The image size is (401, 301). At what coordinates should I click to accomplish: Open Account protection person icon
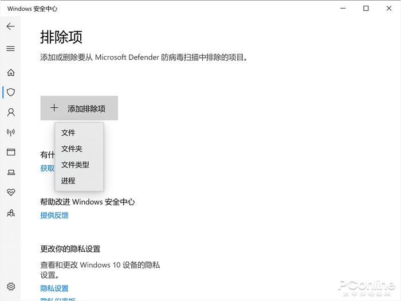pos(10,112)
